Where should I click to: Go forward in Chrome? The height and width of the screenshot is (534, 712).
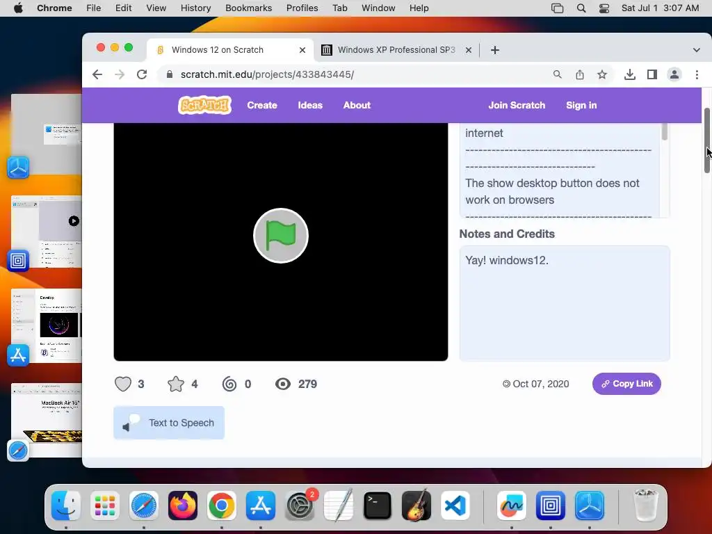tap(120, 74)
